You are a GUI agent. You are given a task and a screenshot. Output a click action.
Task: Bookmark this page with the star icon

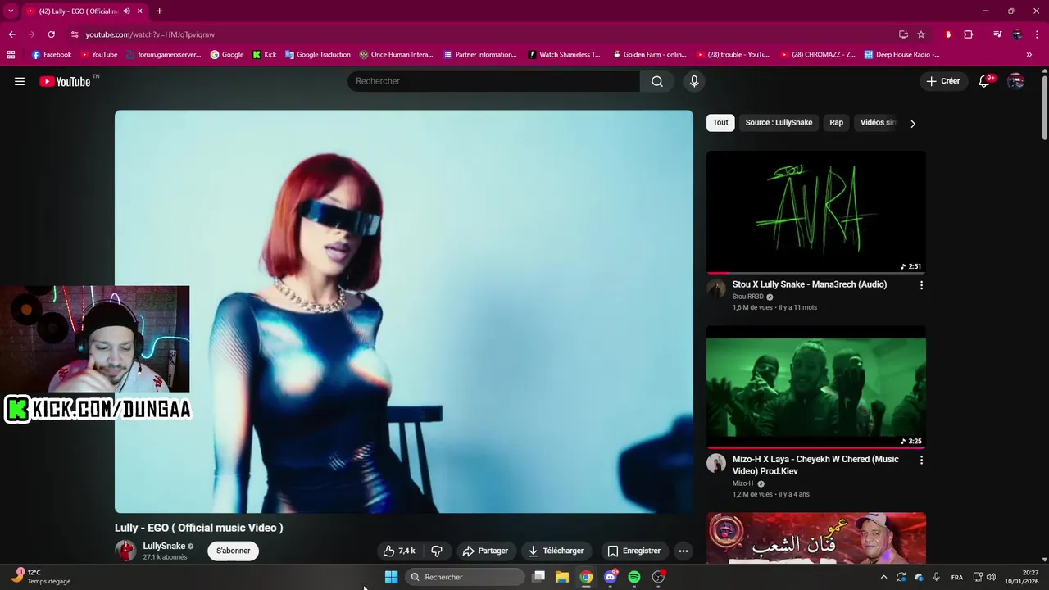tap(921, 34)
